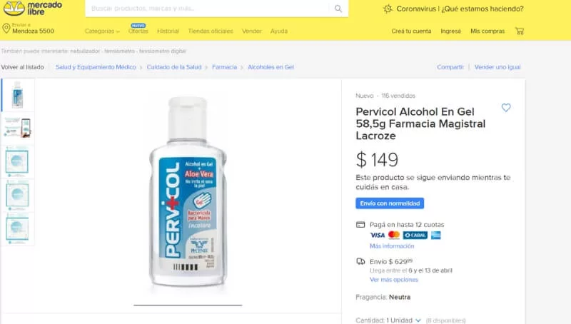Click the credit card payment icon
The image size is (571, 324).
pos(361,225)
